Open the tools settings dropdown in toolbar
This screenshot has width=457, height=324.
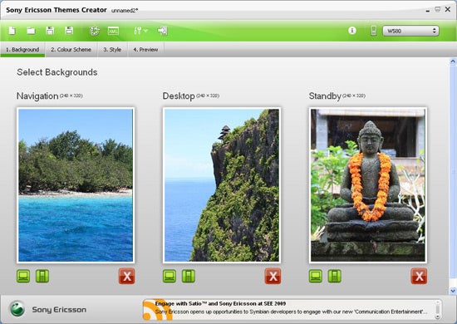tap(140, 31)
